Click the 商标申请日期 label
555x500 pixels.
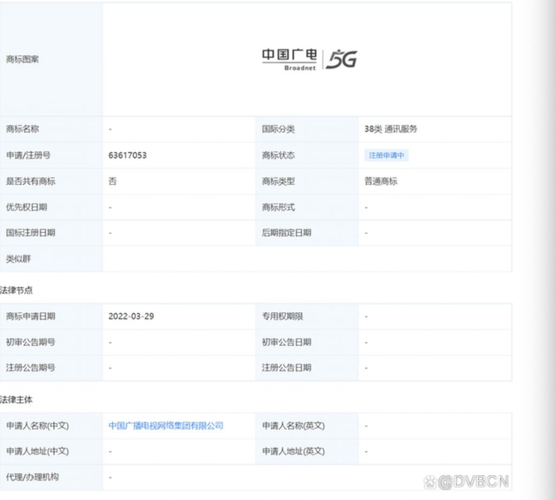pyautogui.click(x=30, y=316)
